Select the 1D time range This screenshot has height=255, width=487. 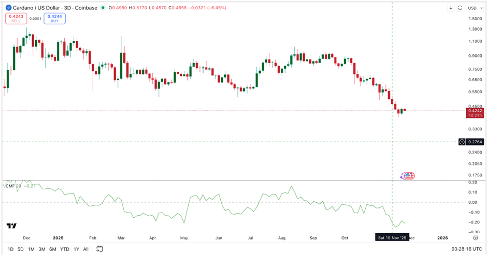10,249
